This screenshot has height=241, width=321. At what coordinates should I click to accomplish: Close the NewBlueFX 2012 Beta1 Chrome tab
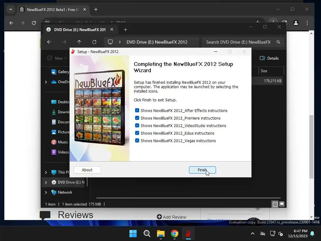[x=85, y=9]
